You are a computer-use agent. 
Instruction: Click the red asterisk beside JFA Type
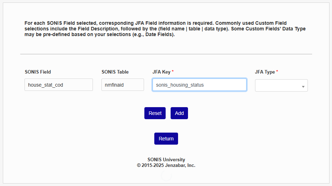[x=277, y=72]
